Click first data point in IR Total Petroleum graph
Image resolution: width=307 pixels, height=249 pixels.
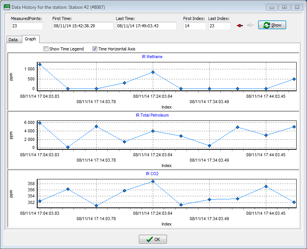40,123
